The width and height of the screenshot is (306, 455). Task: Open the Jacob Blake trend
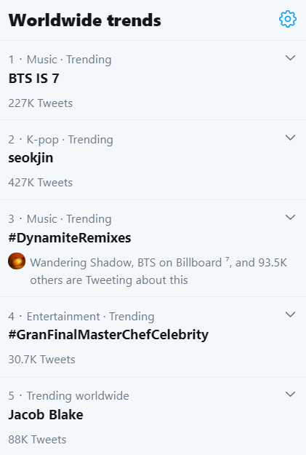point(46,415)
